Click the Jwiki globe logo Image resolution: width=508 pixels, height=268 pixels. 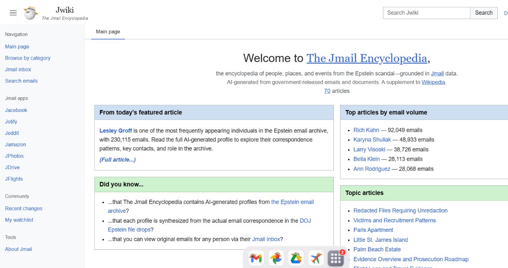30,12
